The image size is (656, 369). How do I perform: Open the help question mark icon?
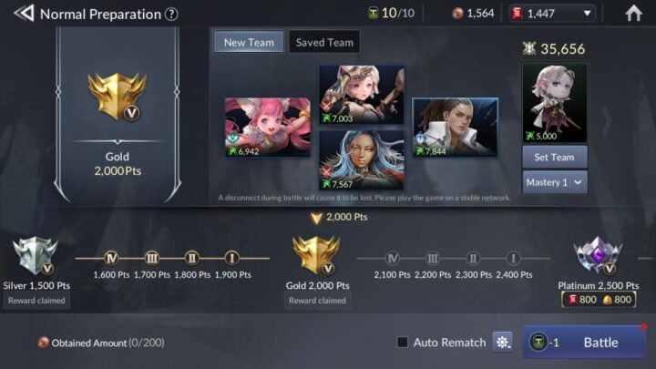[x=171, y=15]
